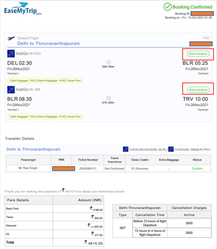The image size is (217, 249).
Task: Click cancellation charge 3000
Action: point(189,223)
